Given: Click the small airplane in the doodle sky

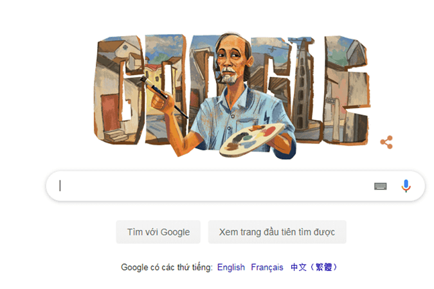Looking at the screenshot, I should pos(273,49).
